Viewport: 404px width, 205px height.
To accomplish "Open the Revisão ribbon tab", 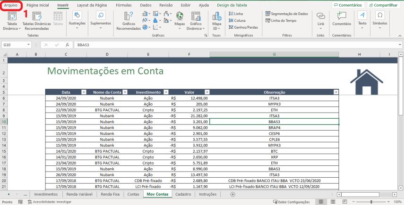I will pyautogui.click(x=166, y=5).
